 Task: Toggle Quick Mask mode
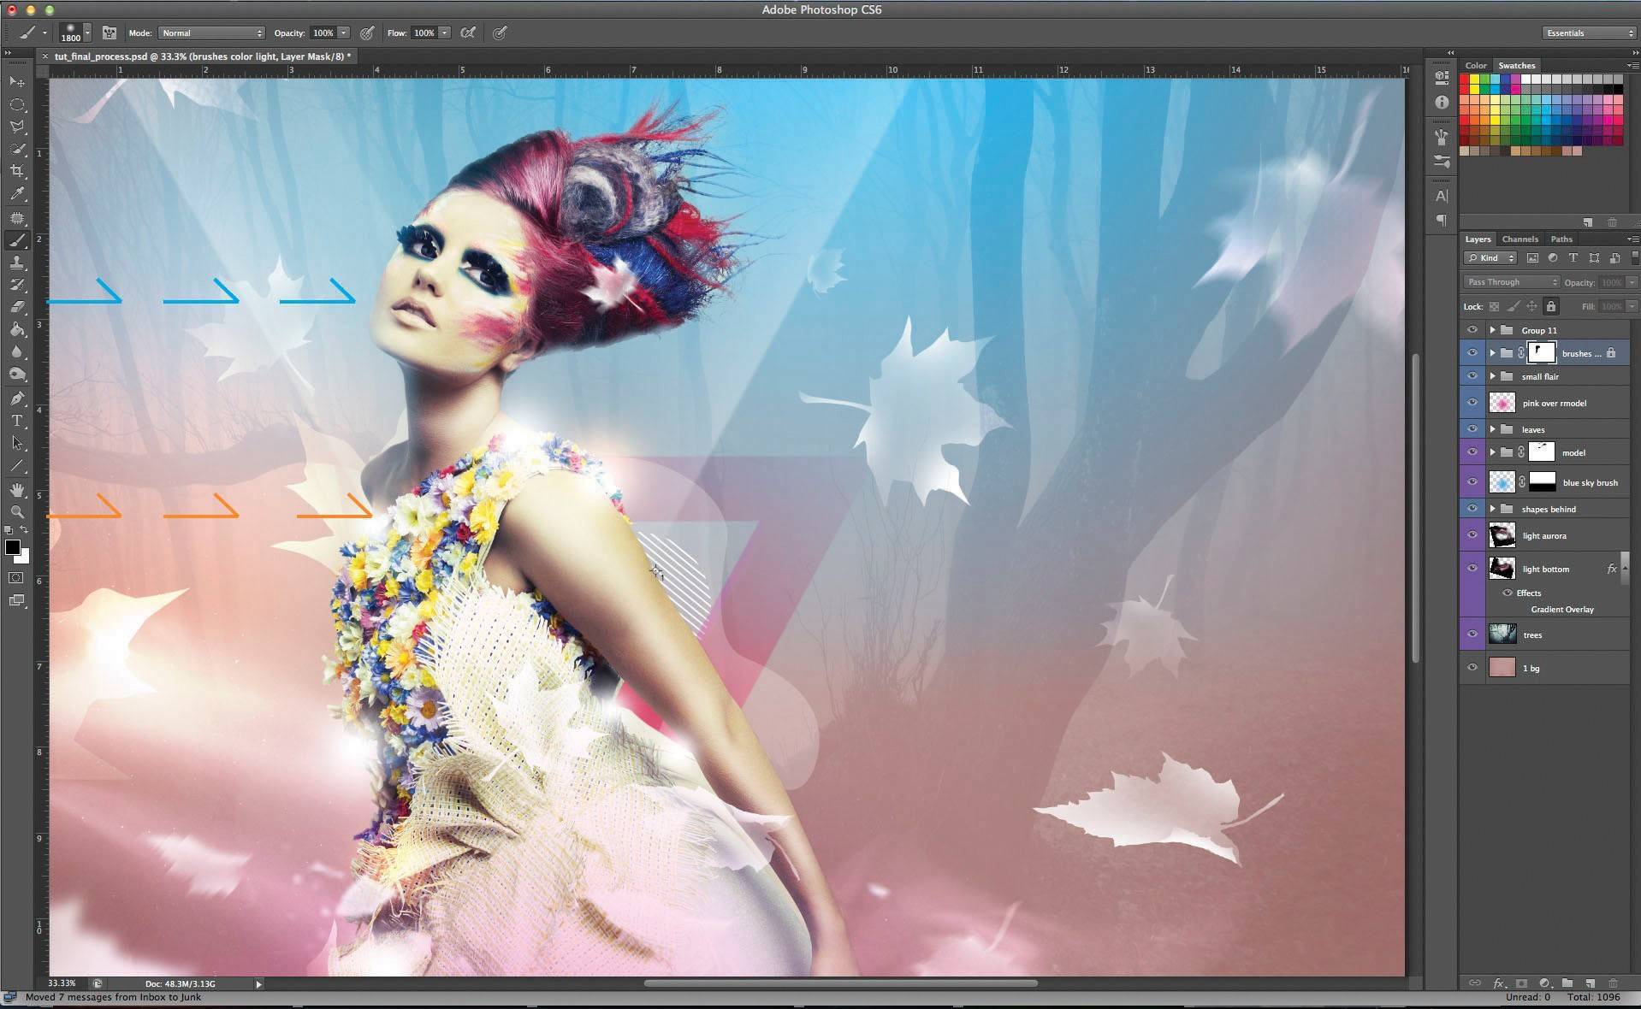point(16,578)
